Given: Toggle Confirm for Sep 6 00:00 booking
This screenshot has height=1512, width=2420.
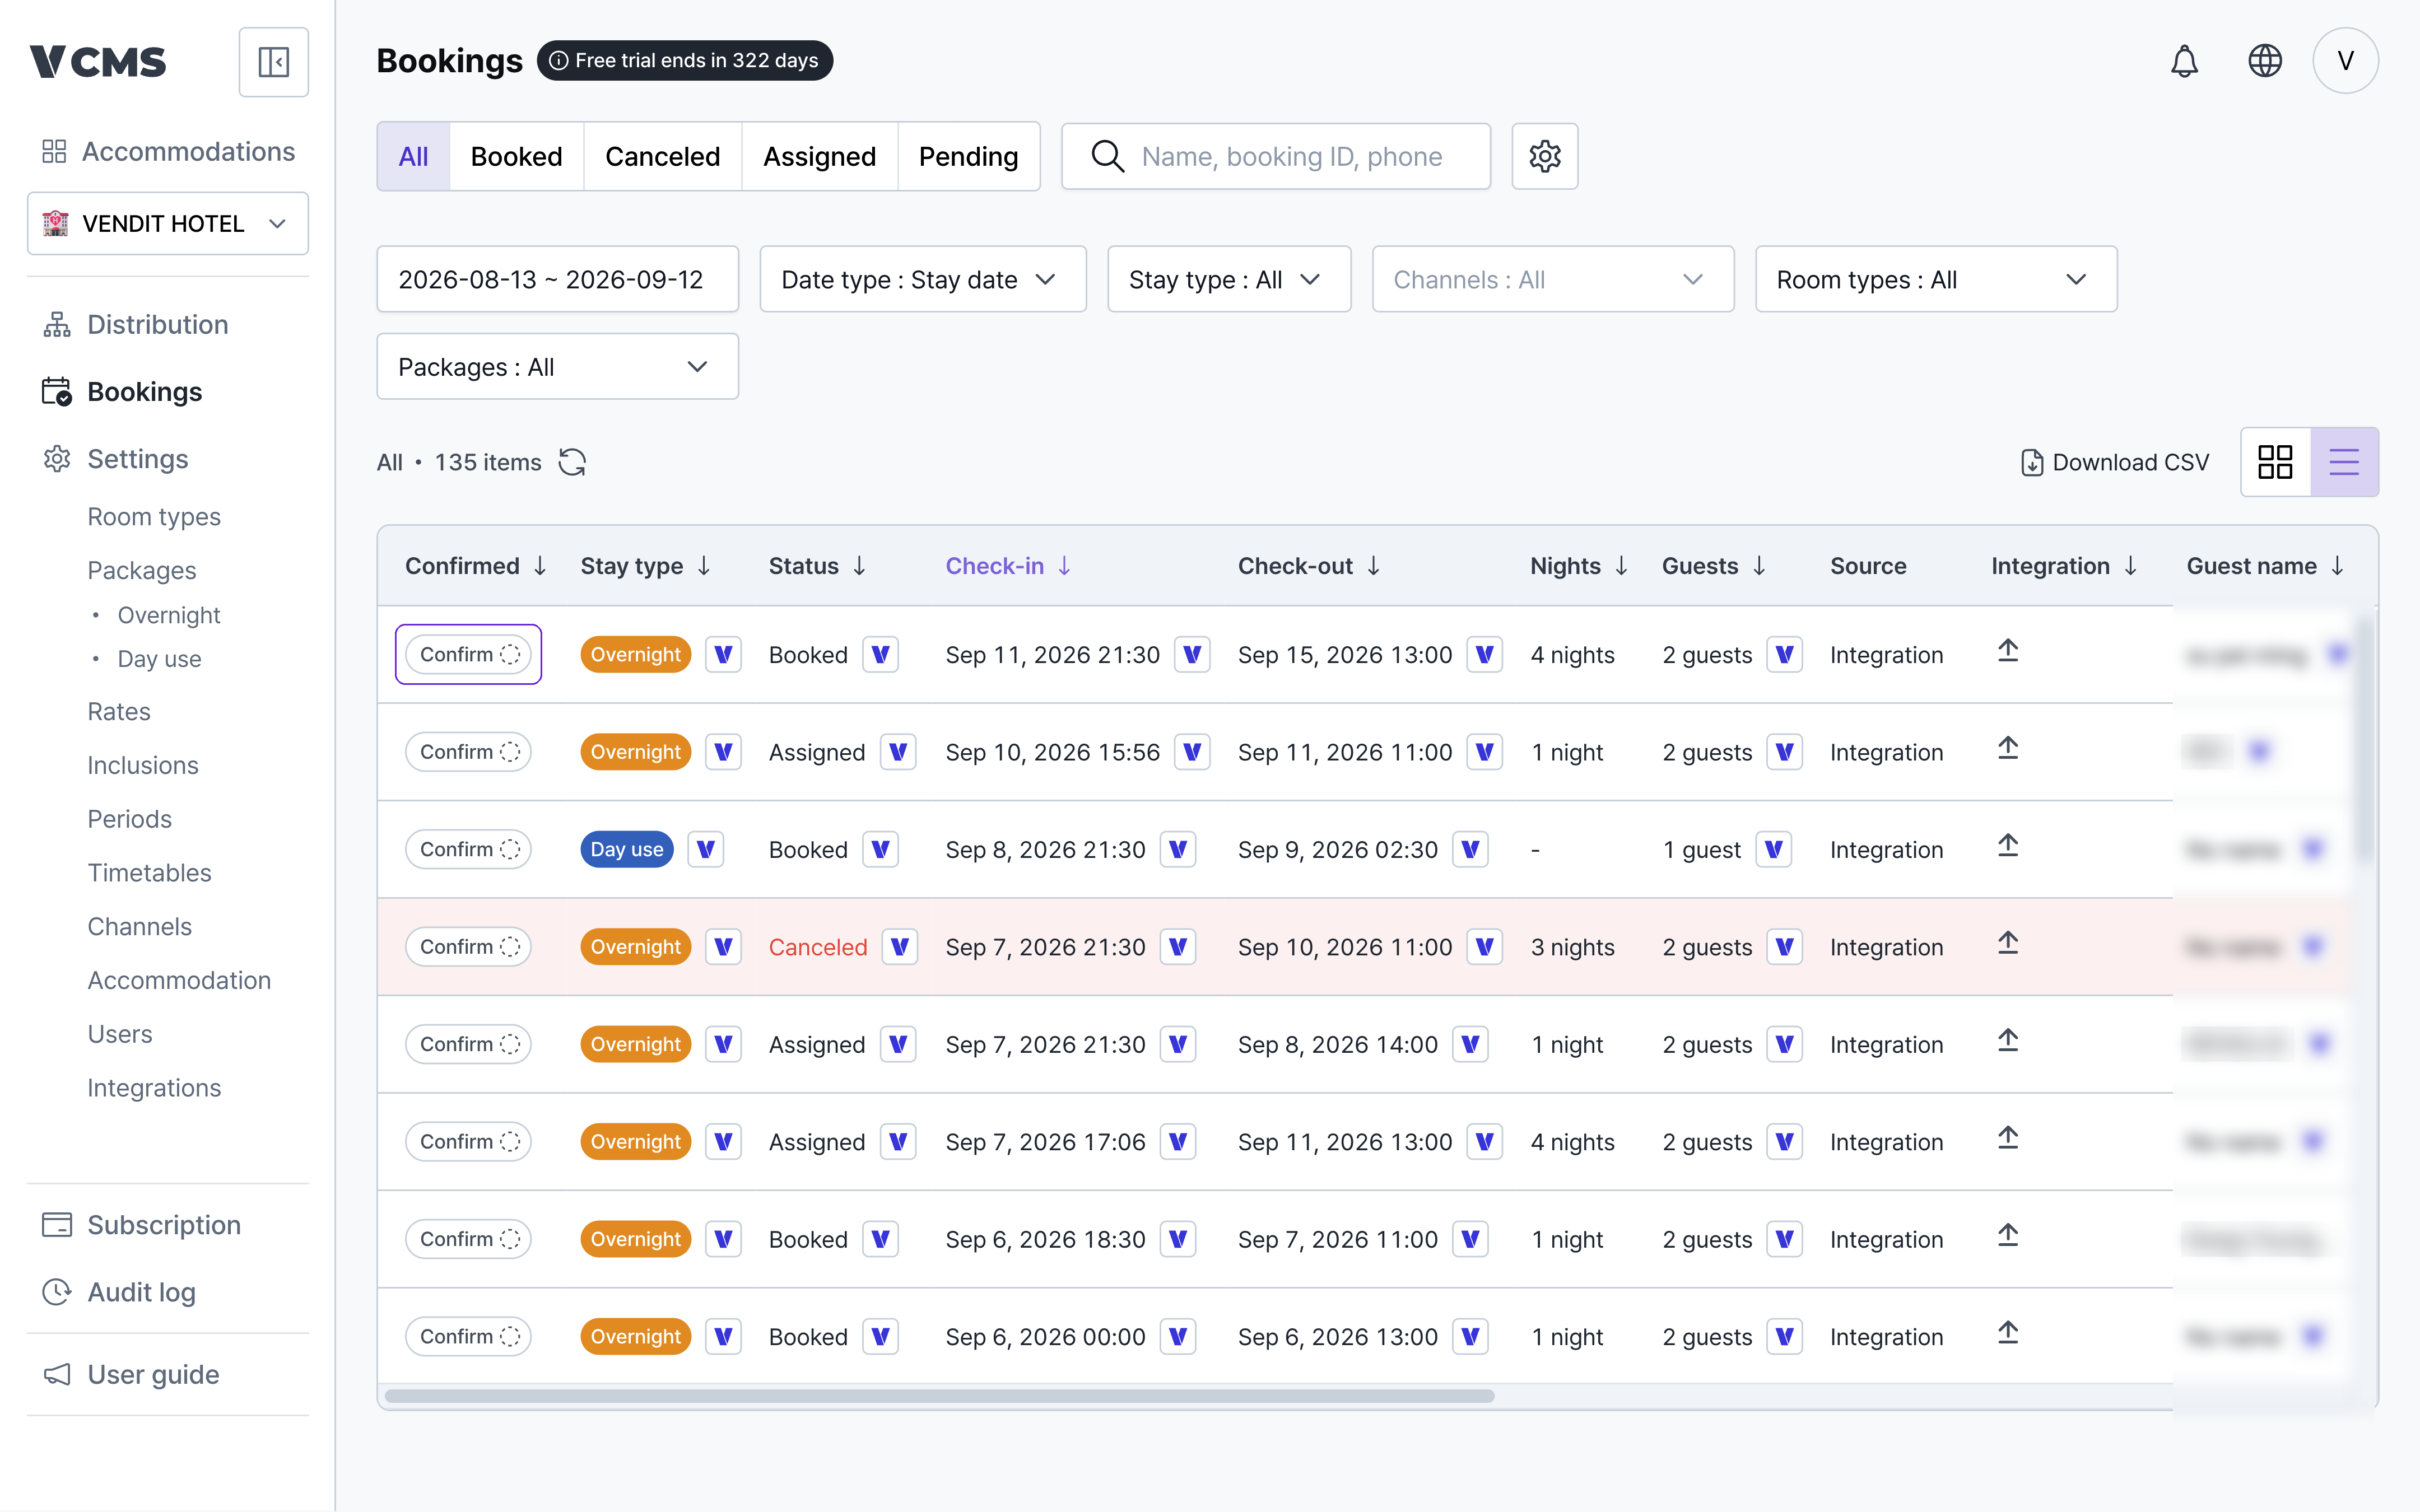Looking at the screenshot, I should (x=469, y=1337).
